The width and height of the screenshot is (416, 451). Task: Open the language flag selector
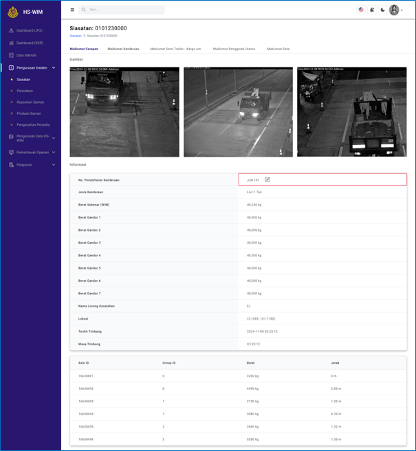[x=361, y=10]
